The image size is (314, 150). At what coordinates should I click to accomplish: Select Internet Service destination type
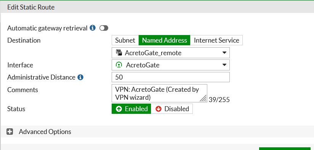[x=216, y=40]
